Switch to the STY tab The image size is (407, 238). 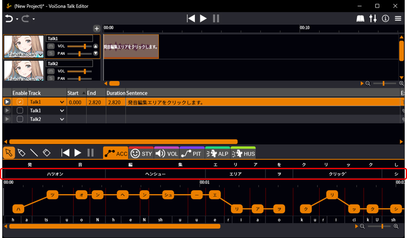(141, 154)
